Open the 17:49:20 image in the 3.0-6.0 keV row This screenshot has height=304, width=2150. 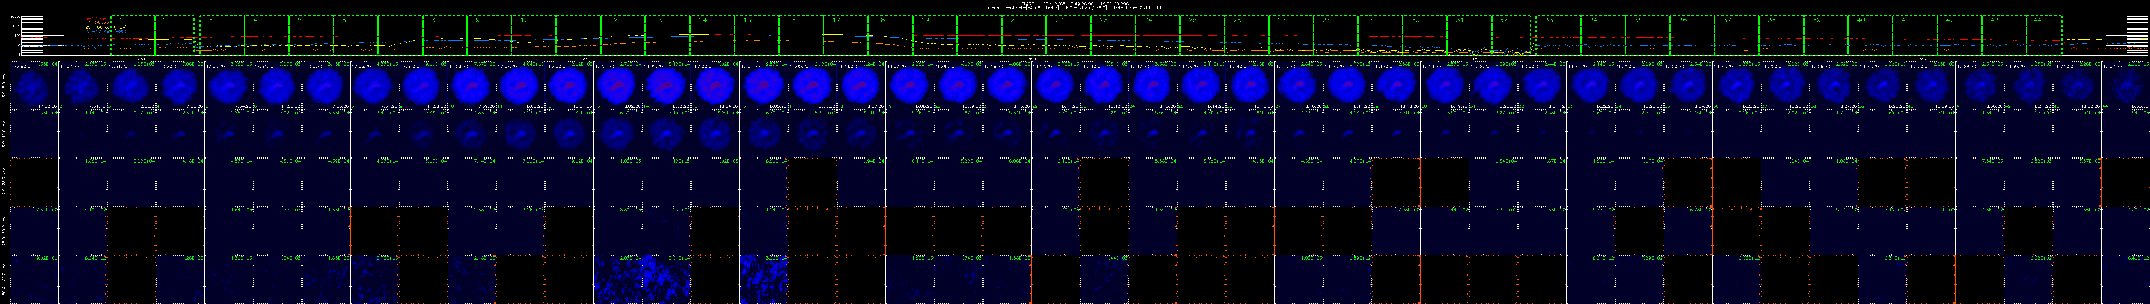[x=34, y=85]
